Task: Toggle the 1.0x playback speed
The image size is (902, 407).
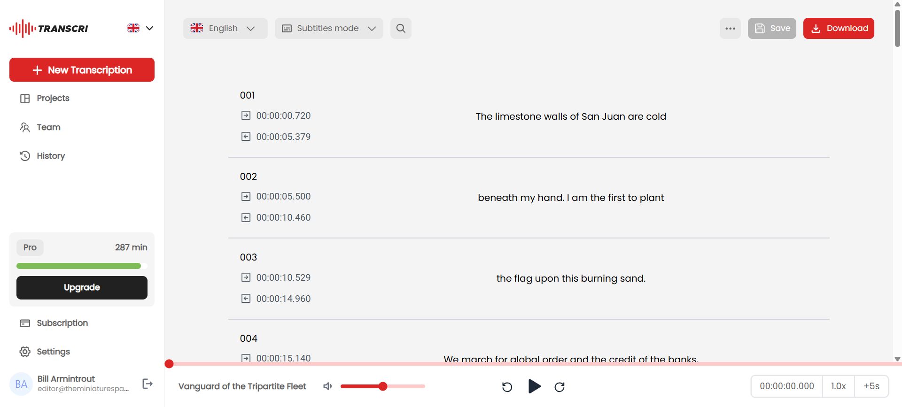Action: 838,386
